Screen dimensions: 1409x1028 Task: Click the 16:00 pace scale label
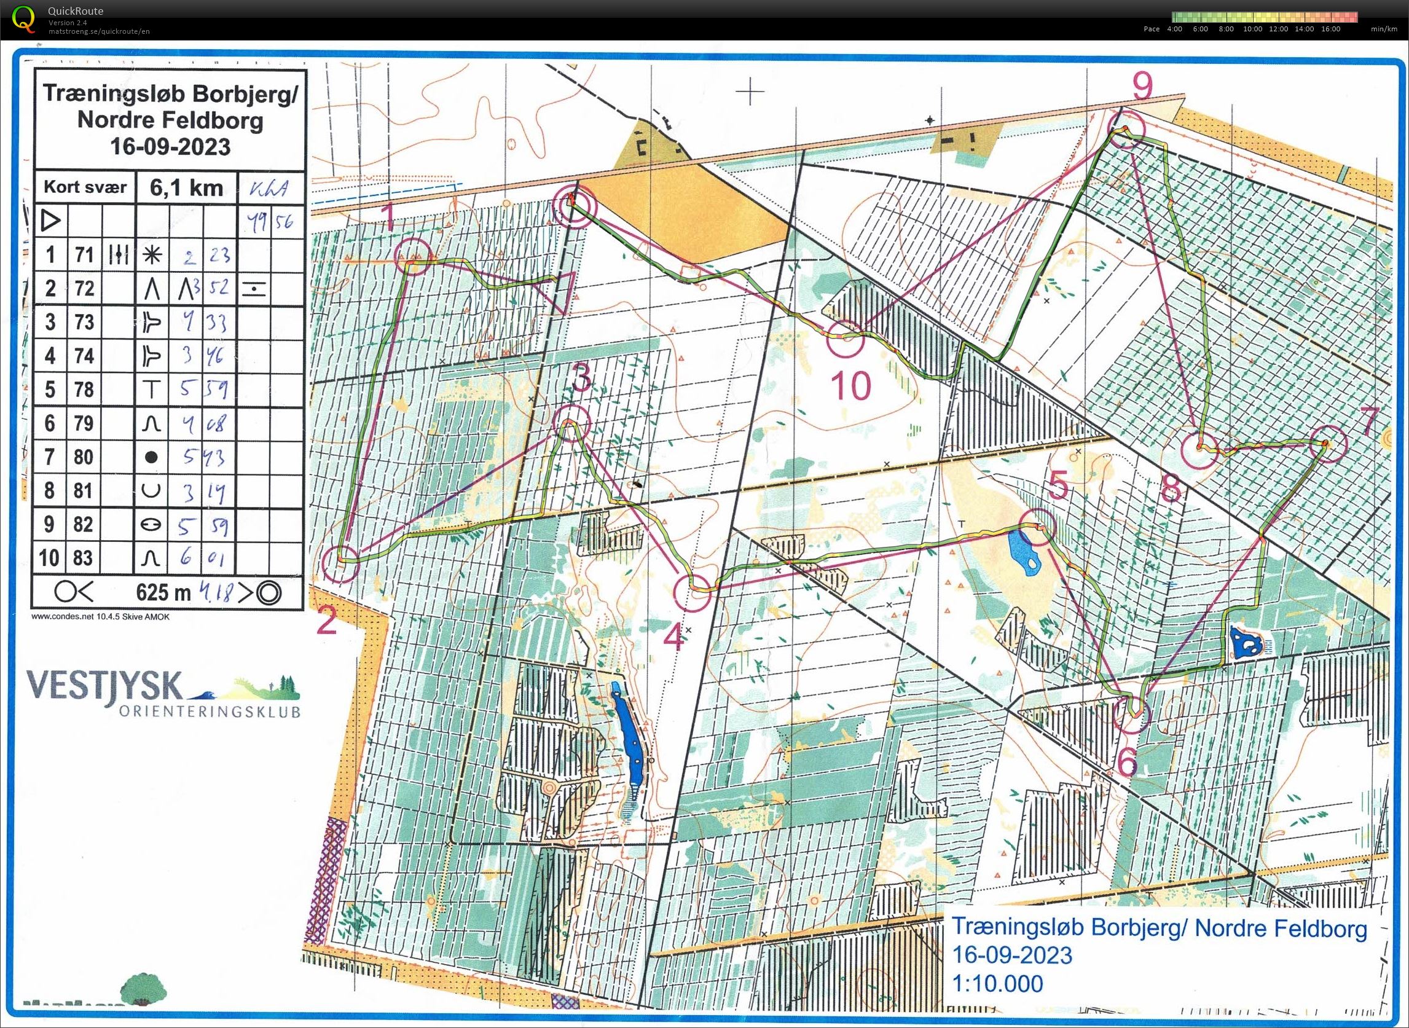pyautogui.click(x=1330, y=29)
